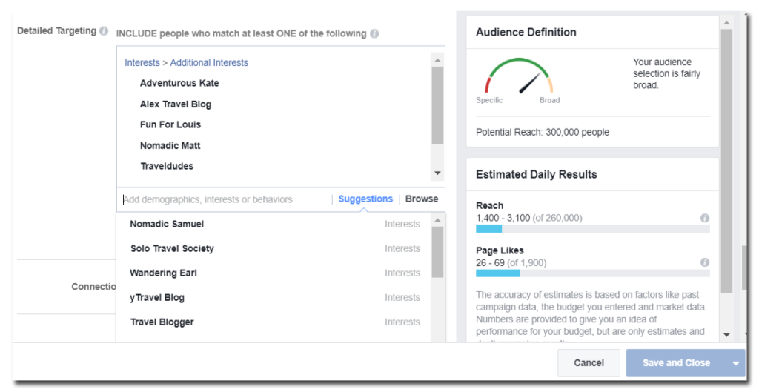Click interests list scroll up arrow
Screen dimensions: 759x392
(x=437, y=61)
